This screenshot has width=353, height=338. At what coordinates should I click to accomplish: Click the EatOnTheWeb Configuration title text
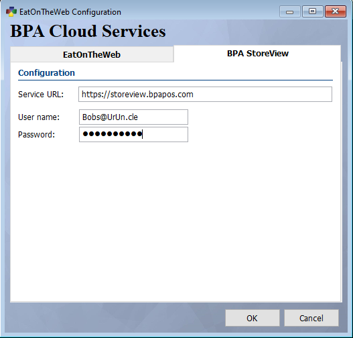[x=70, y=12]
